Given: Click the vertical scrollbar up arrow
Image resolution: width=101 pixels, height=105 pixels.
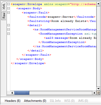Looking at the screenshot, I should click(x=98, y=4).
